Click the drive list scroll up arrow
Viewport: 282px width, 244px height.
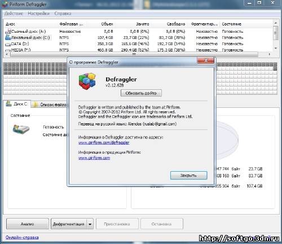pyautogui.click(x=276, y=23)
